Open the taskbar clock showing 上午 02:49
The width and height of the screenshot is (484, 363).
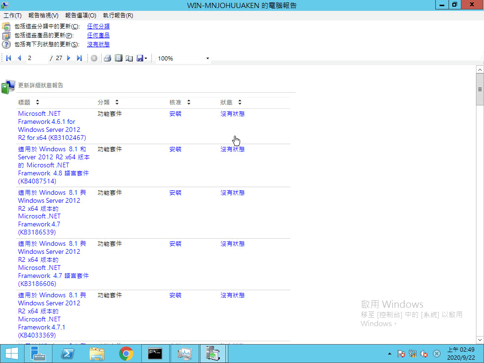tap(461, 354)
